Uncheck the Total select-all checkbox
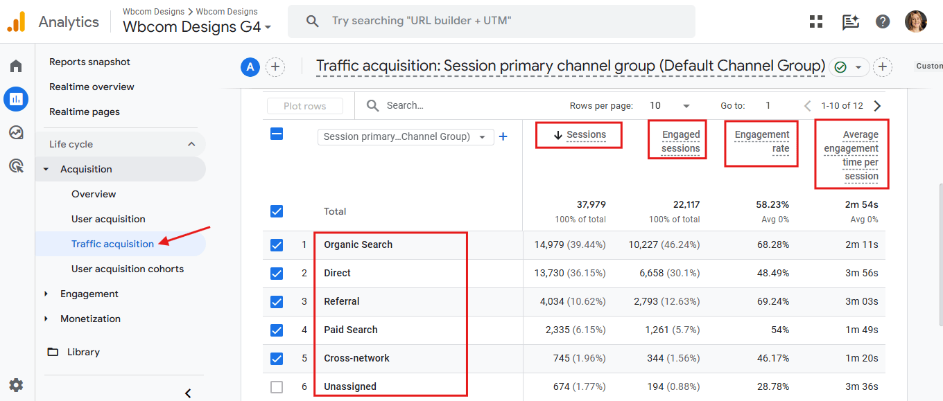The width and height of the screenshot is (943, 401). coord(277,211)
